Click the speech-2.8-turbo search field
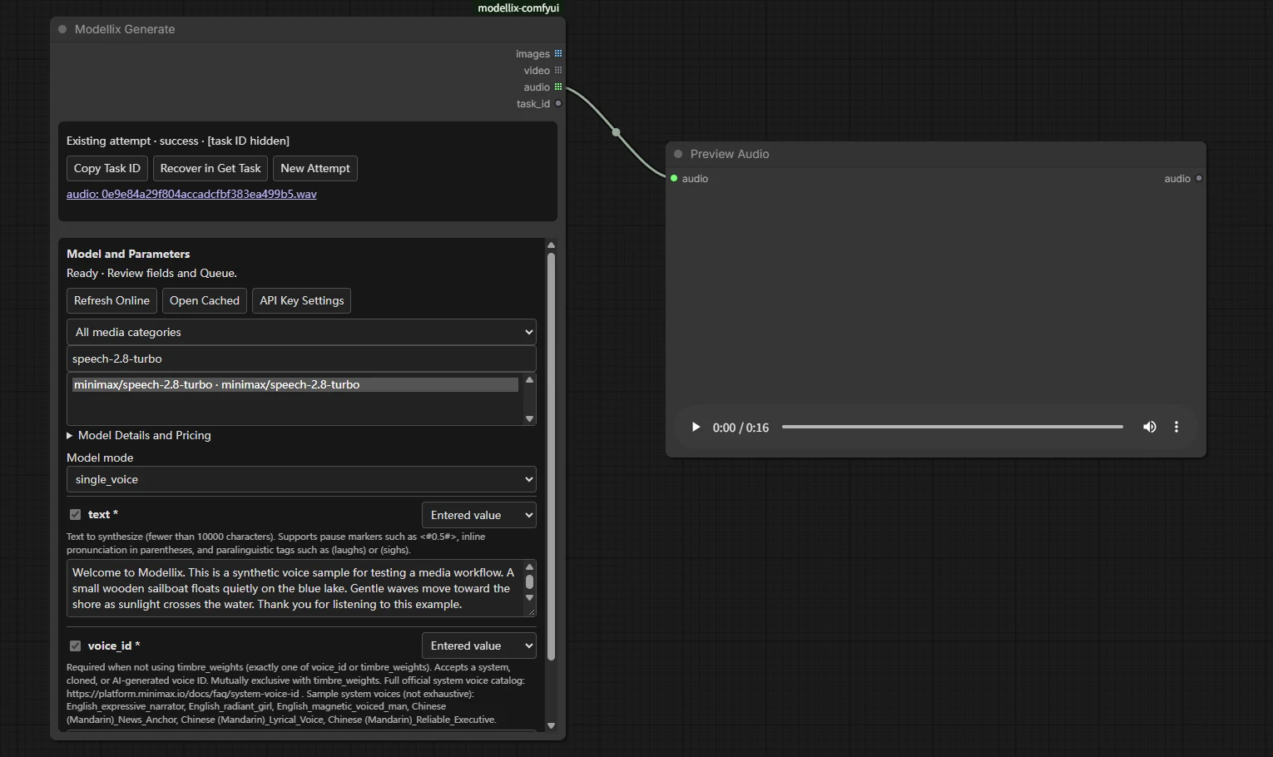 [x=301, y=359]
